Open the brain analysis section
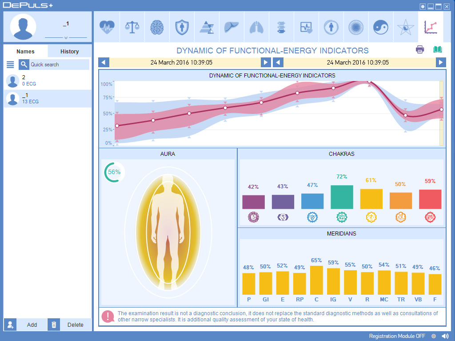 point(156,27)
